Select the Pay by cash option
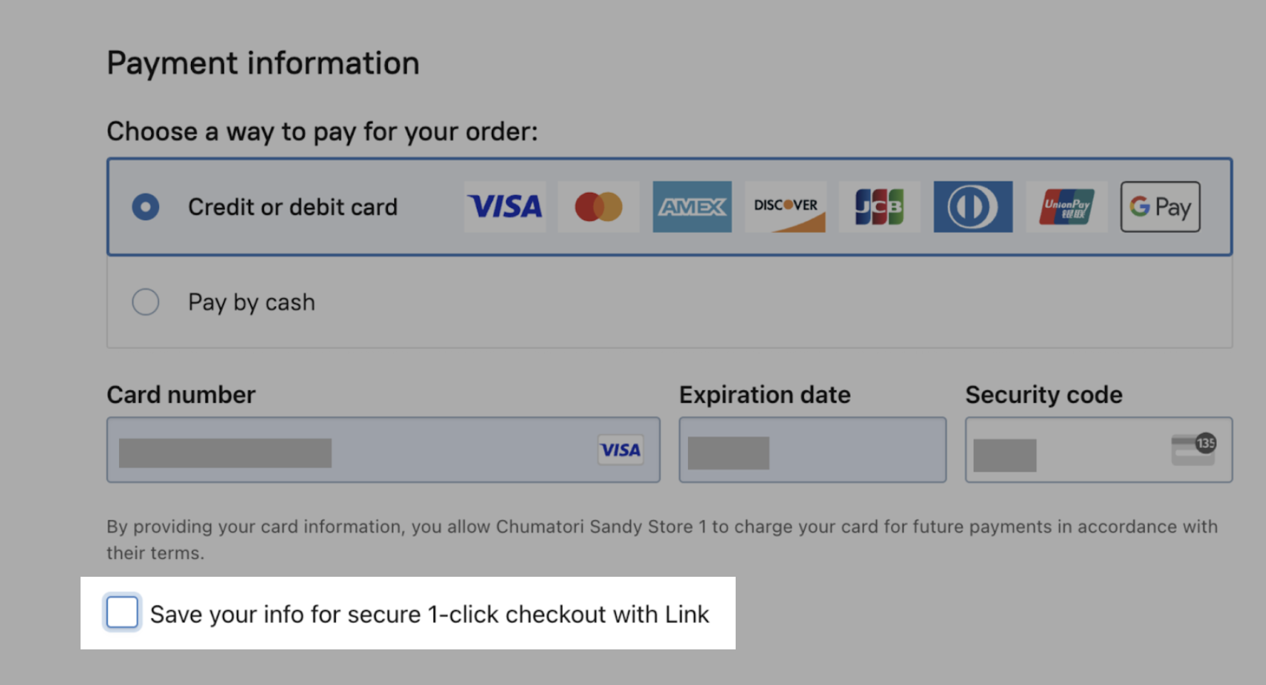 145,302
